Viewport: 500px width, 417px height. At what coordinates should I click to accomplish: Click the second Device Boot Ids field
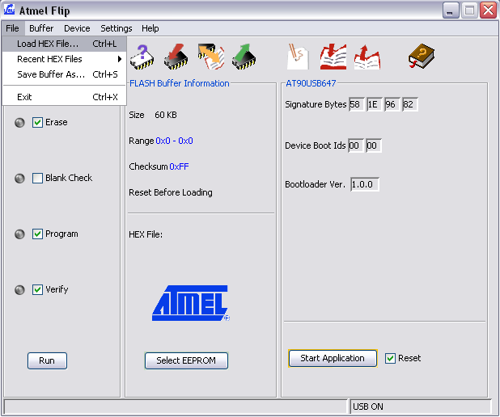pyautogui.click(x=374, y=146)
